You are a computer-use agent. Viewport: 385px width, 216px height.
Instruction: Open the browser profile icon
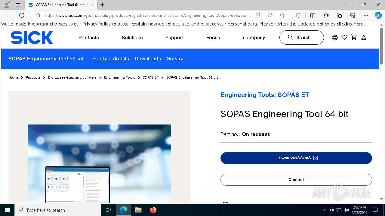coord(7,5)
